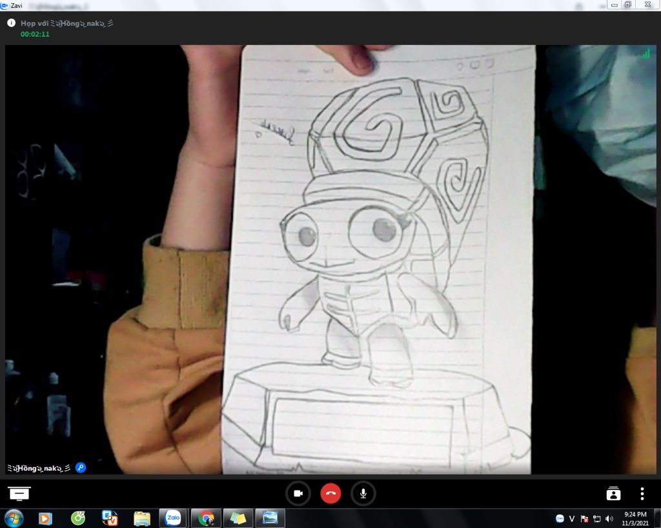Viewport: 661px width, 528px height.
Task: Switch to Chrome in taskbar
Action: point(206,518)
